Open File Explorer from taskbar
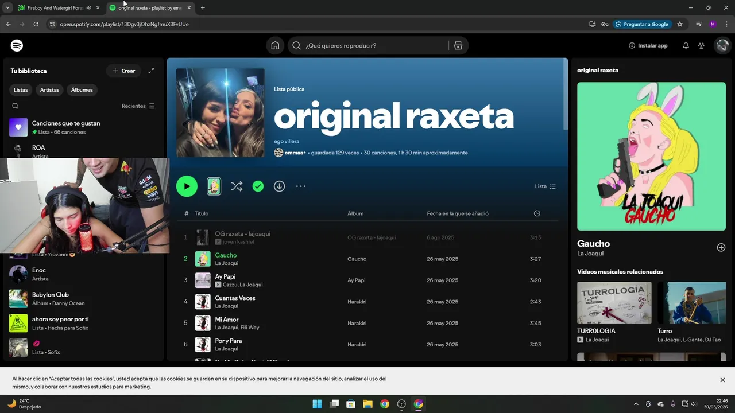Image resolution: width=735 pixels, height=413 pixels. point(367,404)
